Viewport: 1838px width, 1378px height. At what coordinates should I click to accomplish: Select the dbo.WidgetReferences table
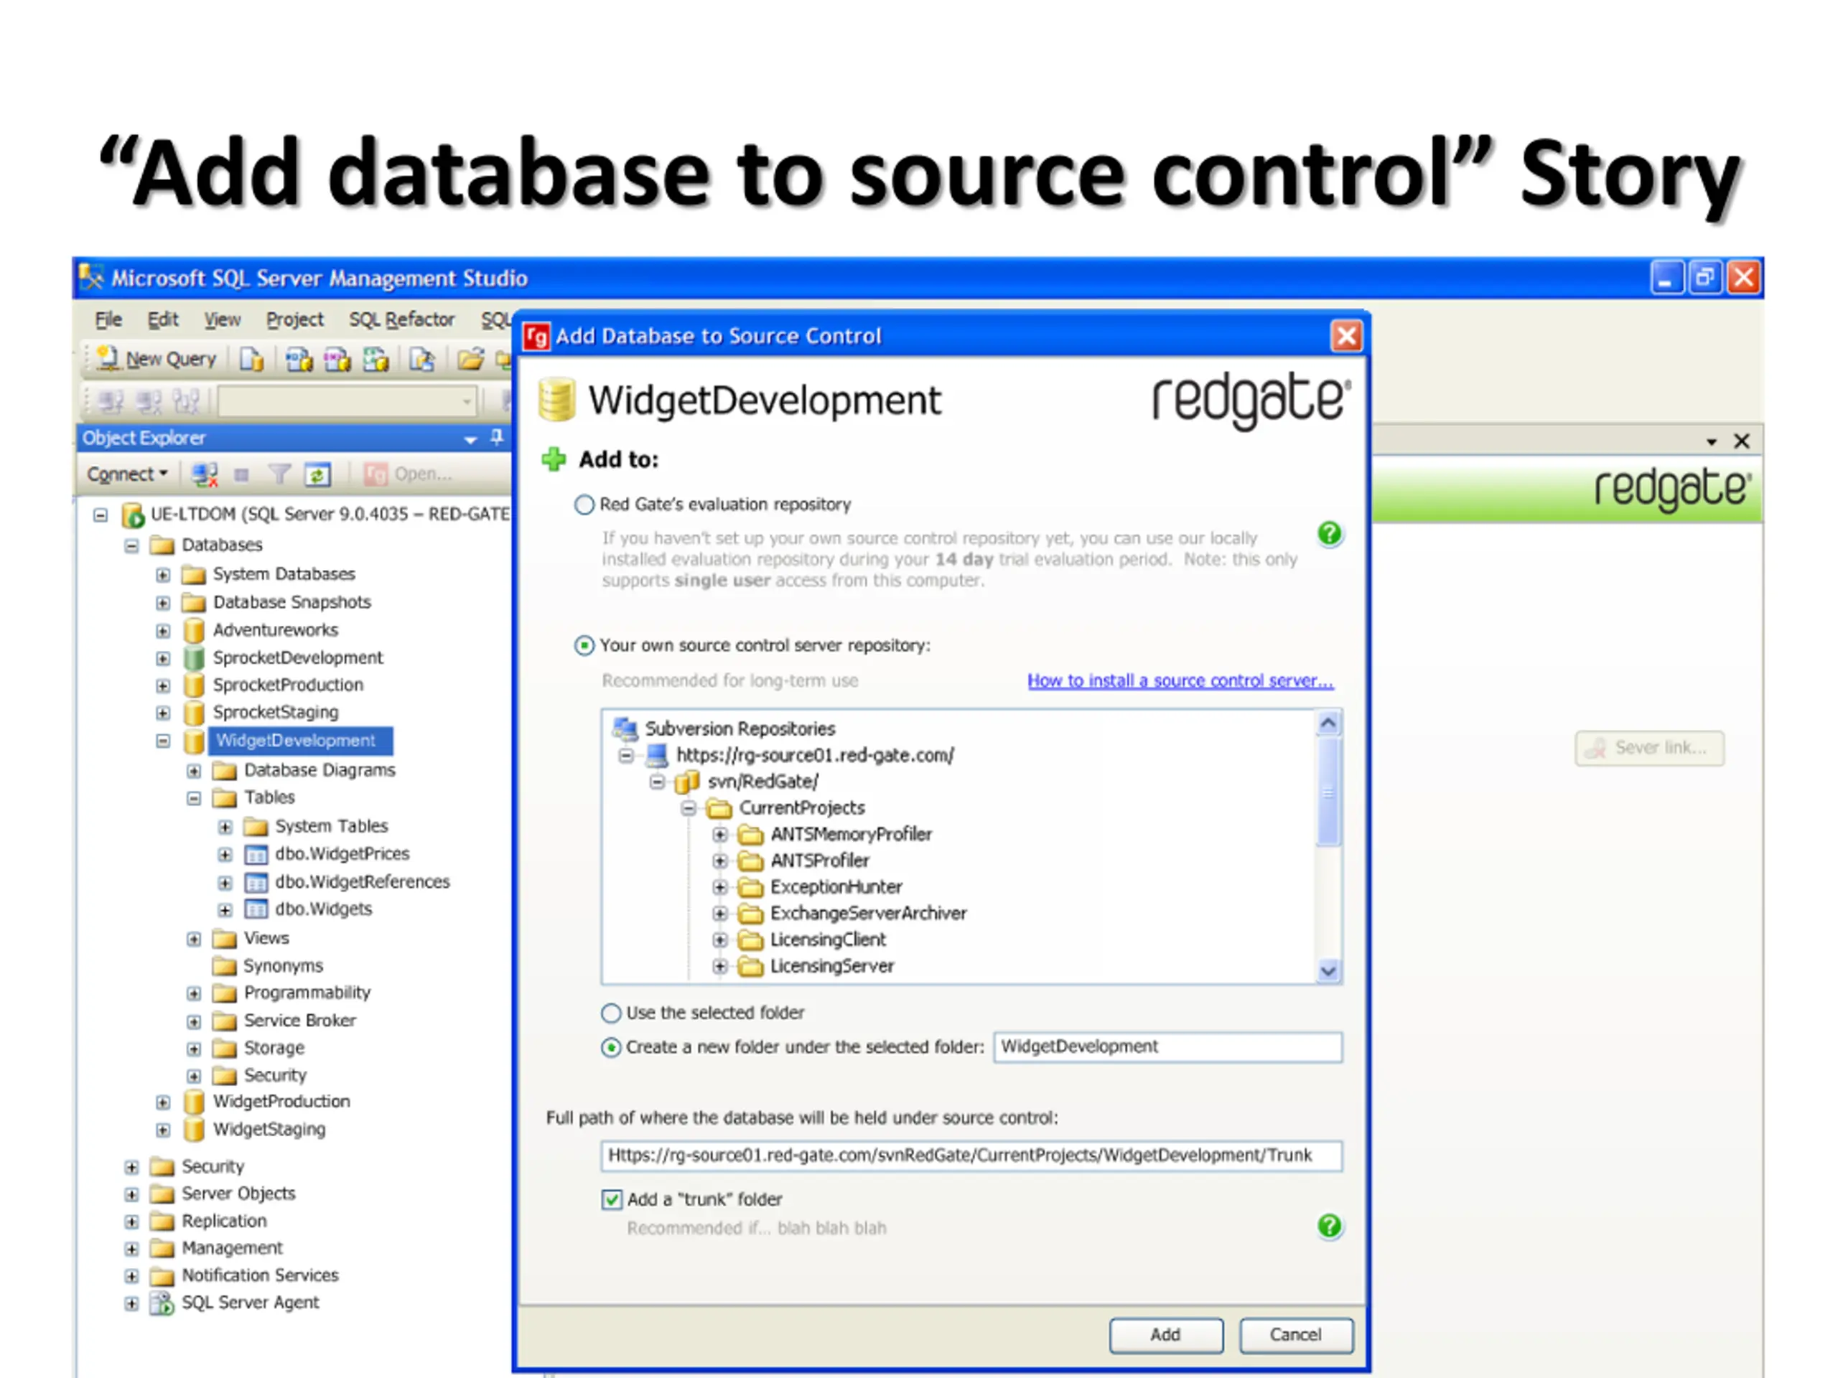363,882
